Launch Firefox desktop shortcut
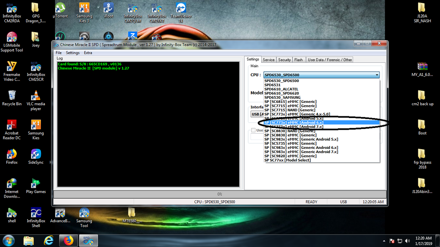Viewport: 440px width, 247px height. tap(12, 156)
